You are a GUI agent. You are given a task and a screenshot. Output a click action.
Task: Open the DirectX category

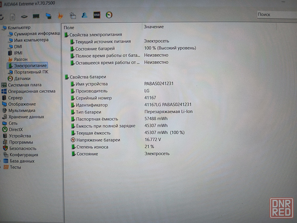click(16, 129)
